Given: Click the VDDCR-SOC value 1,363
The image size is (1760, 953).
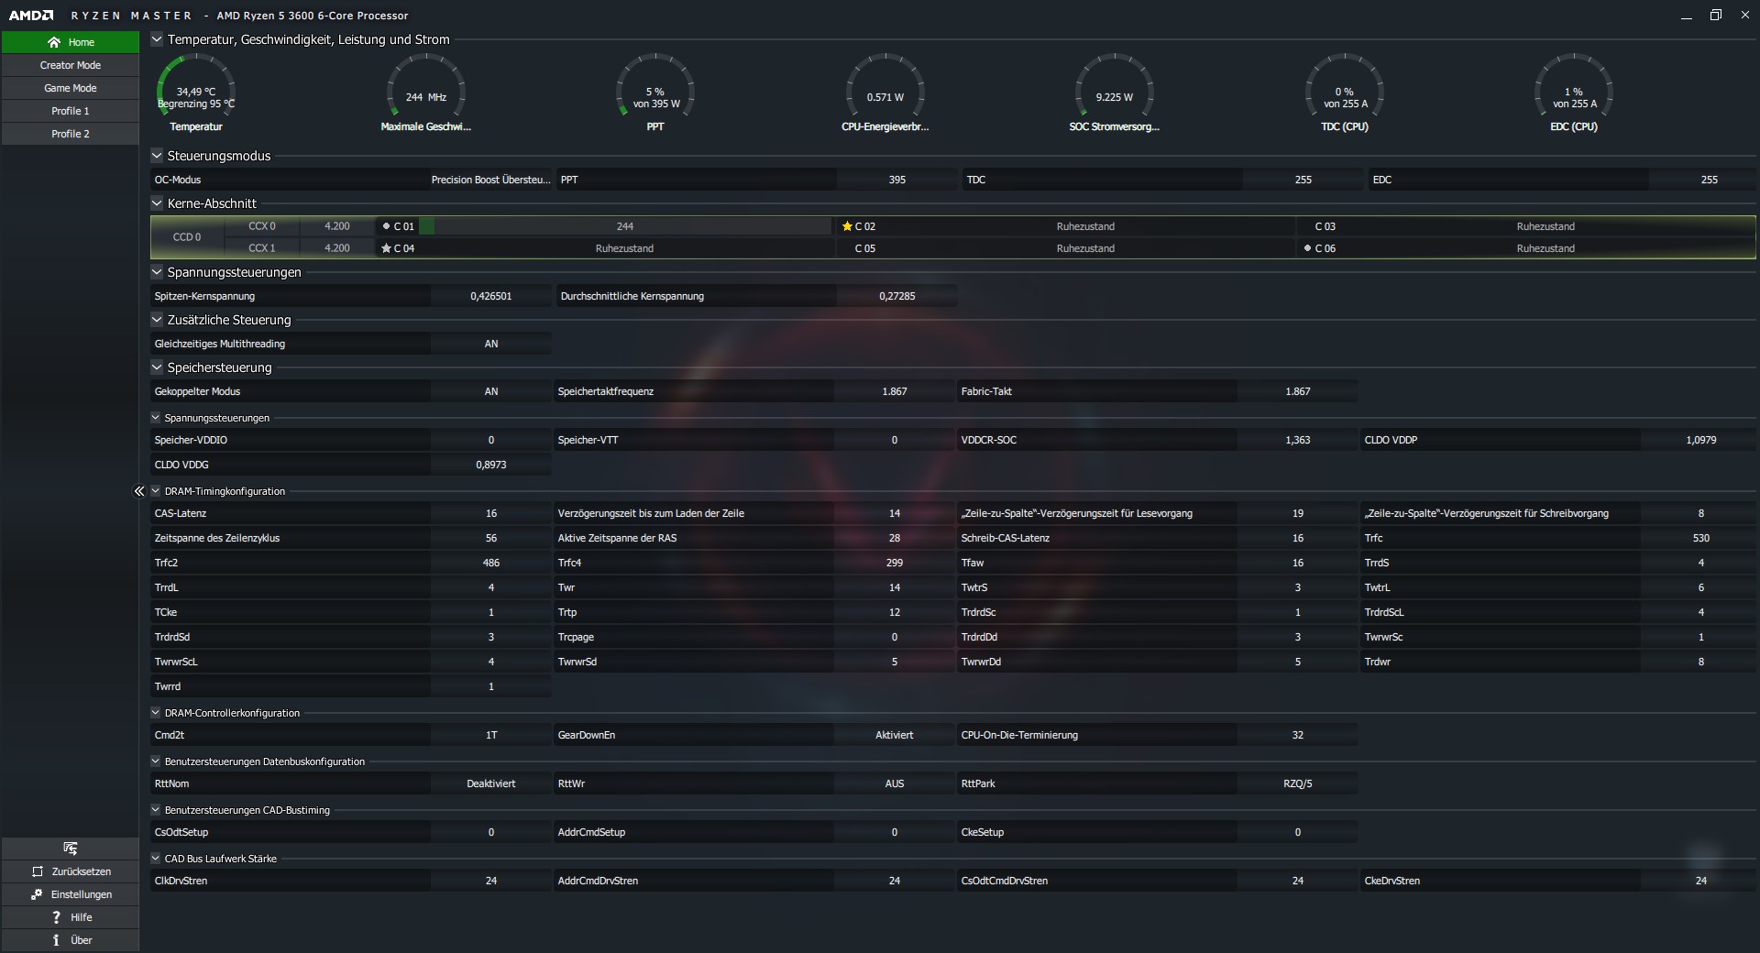Looking at the screenshot, I should click(1298, 440).
